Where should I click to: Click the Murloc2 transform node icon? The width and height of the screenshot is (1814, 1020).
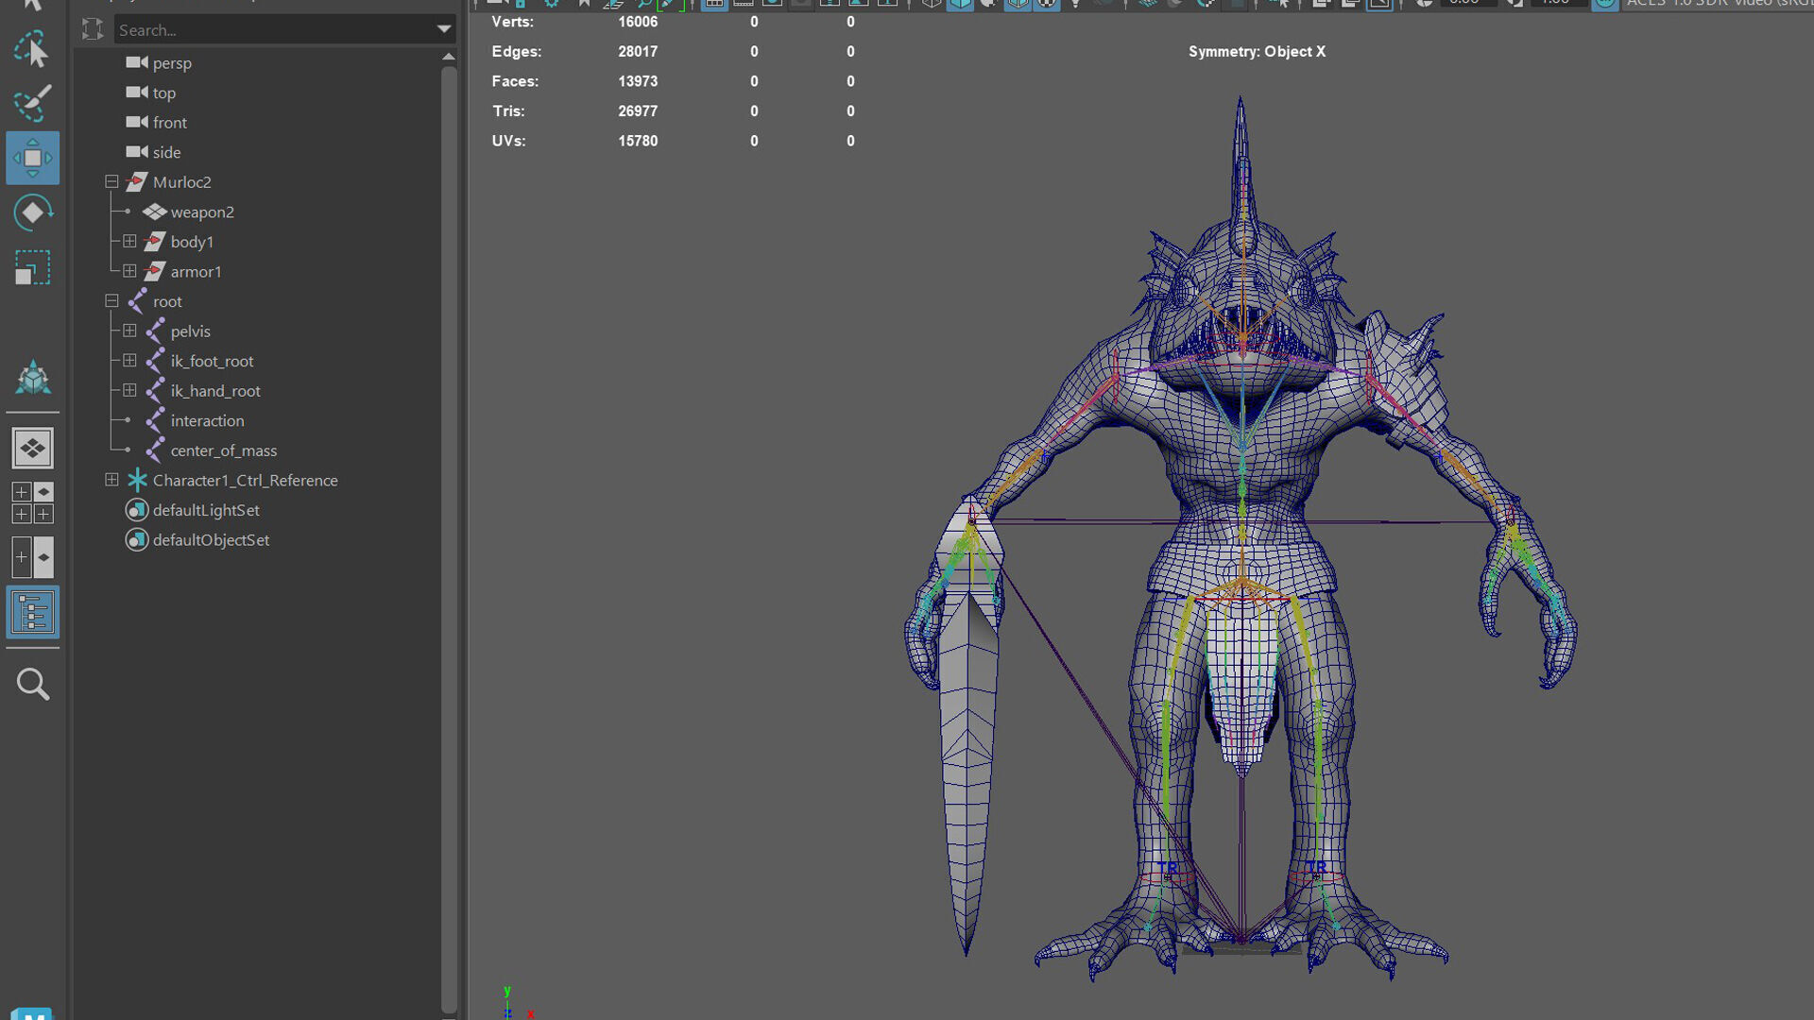coord(137,181)
